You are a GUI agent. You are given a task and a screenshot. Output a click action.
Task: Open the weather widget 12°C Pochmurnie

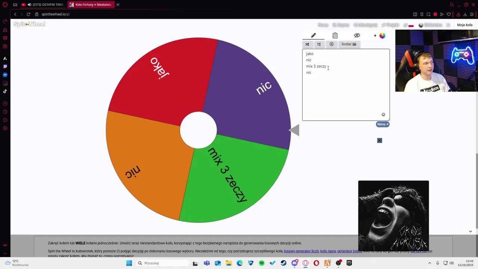17,263
